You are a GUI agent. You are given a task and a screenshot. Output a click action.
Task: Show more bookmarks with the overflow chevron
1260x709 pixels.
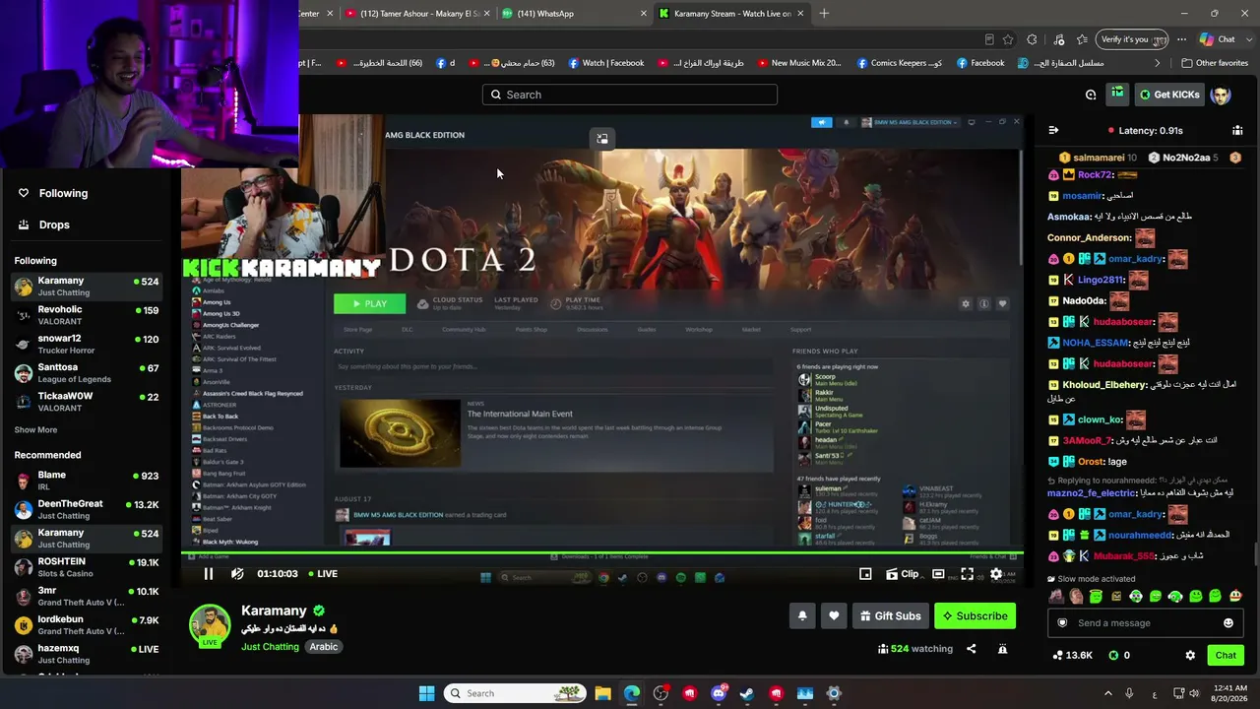pyautogui.click(x=1158, y=63)
